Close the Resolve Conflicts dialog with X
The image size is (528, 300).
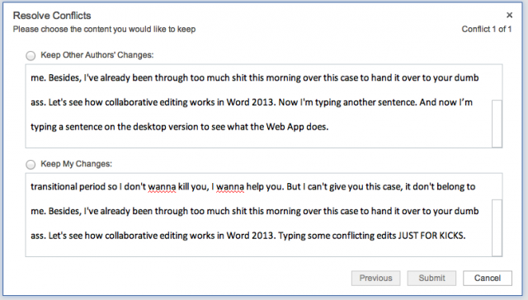(509, 15)
